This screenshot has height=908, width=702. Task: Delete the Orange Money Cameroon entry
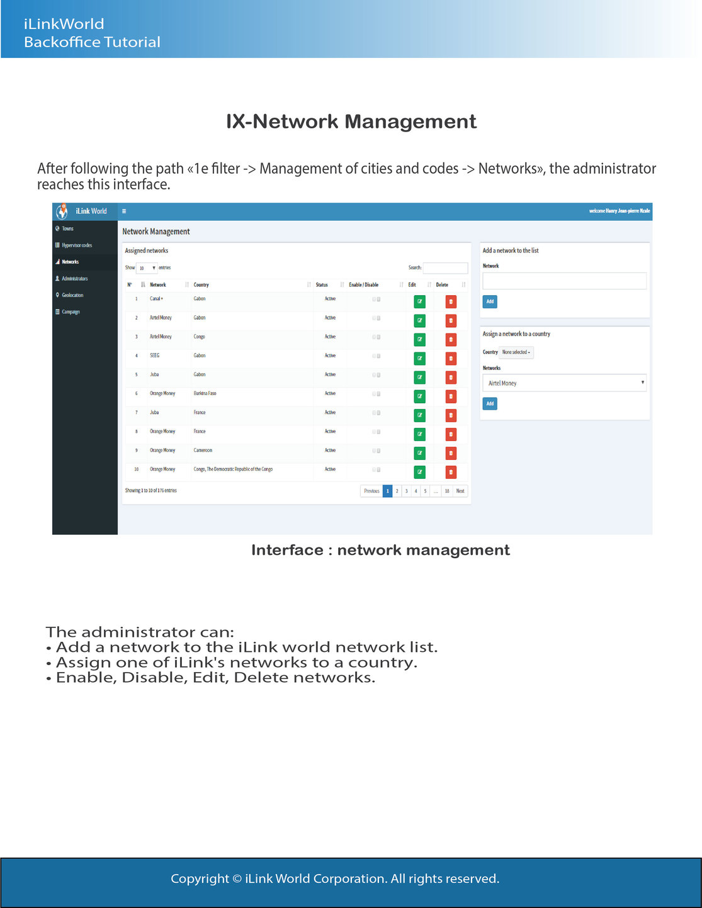(451, 453)
